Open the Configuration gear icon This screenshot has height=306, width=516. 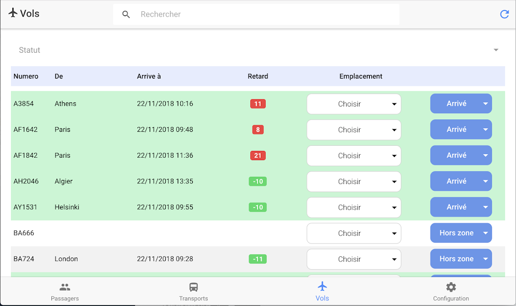click(451, 287)
